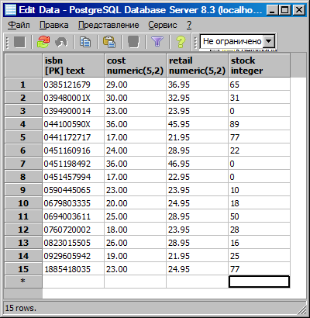This screenshot has height=318, width=310.
Task: Click isbn cell 0590445065
Action: coord(73,190)
